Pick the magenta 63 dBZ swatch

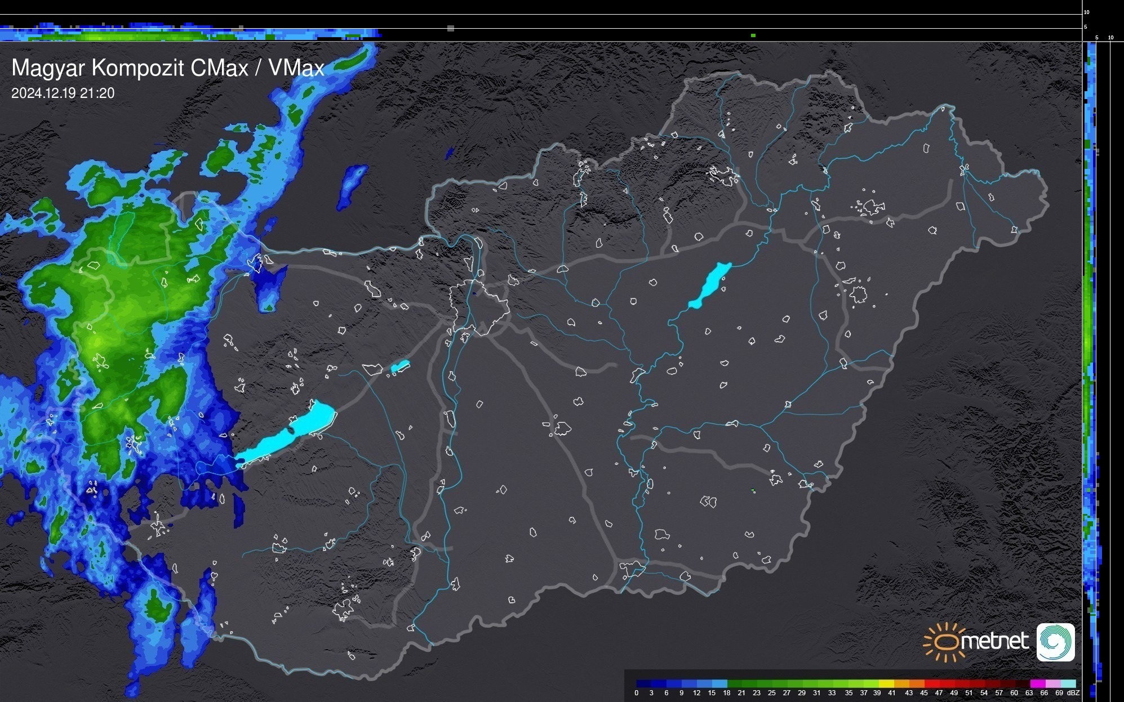(x=1037, y=684)
